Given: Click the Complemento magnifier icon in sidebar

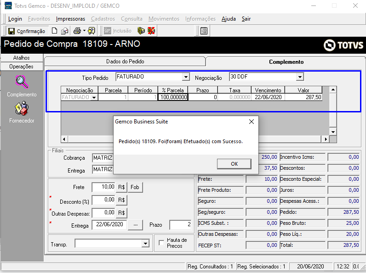Looking at the screenshot, I should point(22,82).
